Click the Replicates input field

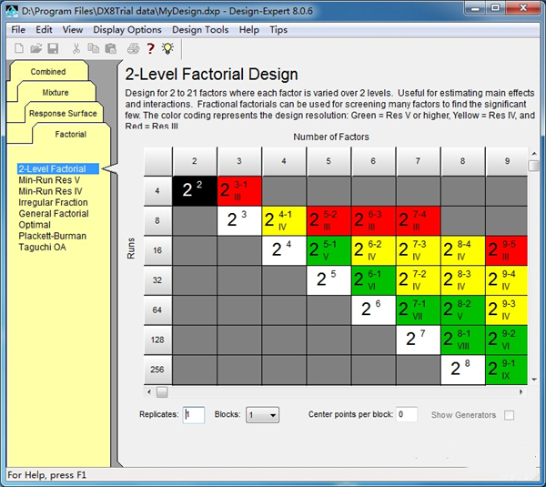click(x=194, y=415)
